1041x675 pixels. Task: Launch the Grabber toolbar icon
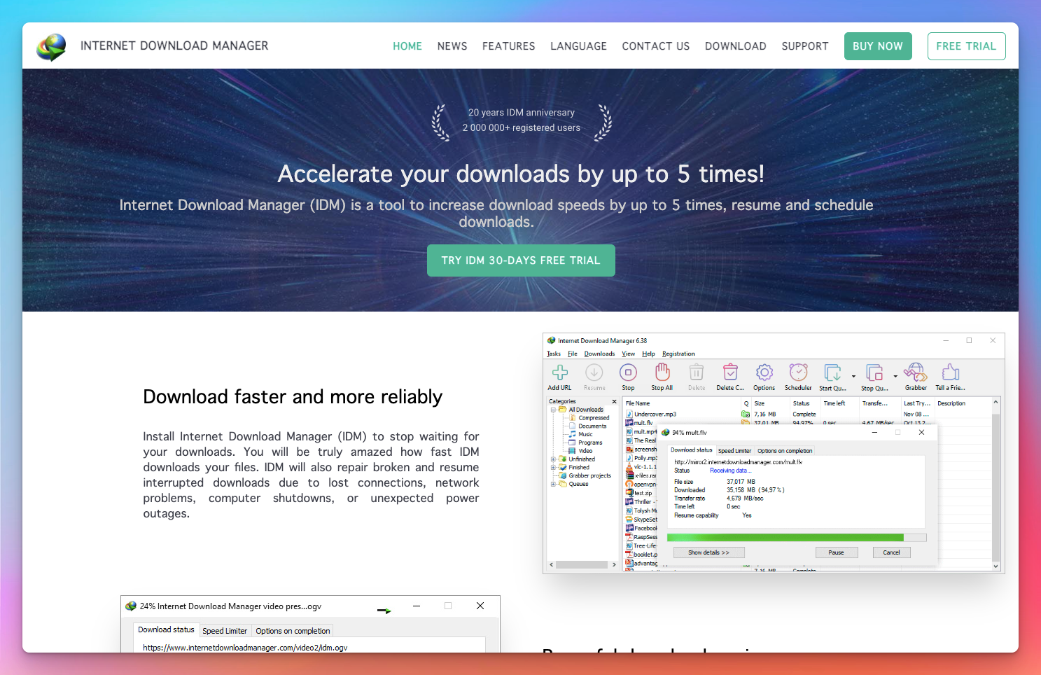(x=916, y=373)
